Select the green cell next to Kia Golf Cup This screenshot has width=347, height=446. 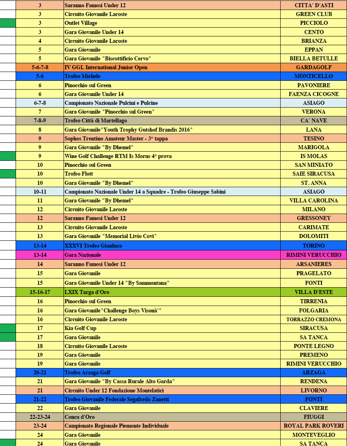[8, 328]
